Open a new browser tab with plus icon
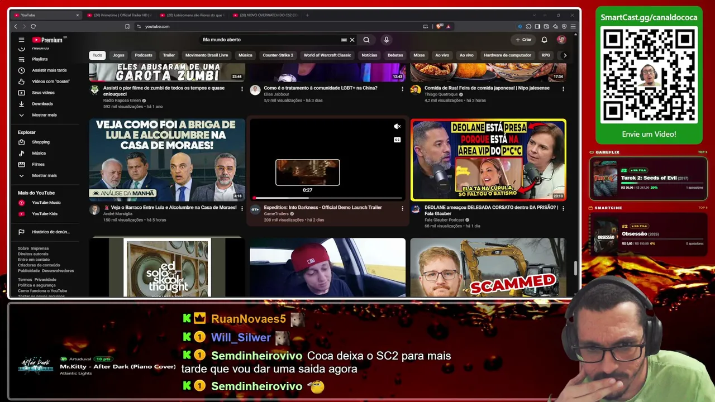The image size is (715, 402). (x=307, y=15)
